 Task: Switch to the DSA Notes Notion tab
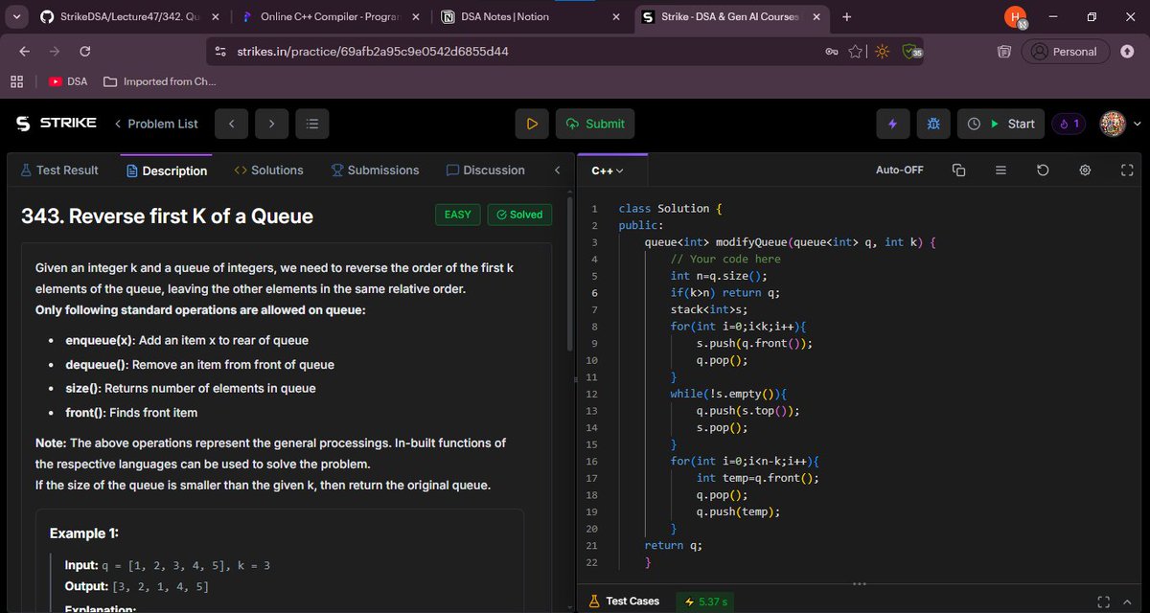(530, 16)
